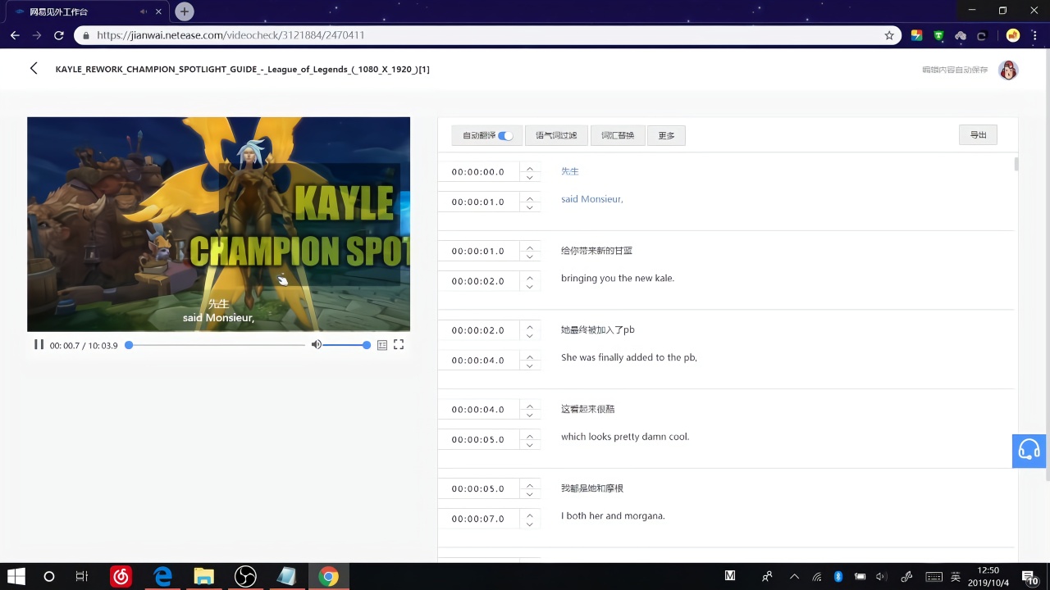Screen dimensions: 1050x590
Task: Click the subtitle list scrollbar
Action: 1016,164
